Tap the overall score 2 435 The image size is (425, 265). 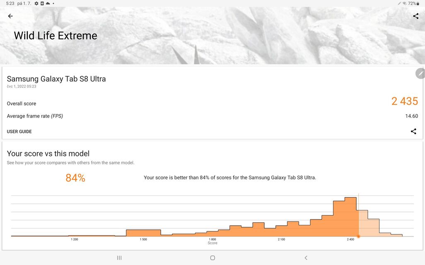click(x=404, y=101)
